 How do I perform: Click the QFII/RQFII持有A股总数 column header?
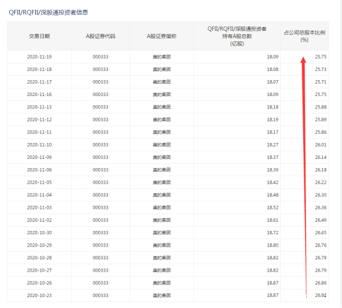tap(237, 36)
